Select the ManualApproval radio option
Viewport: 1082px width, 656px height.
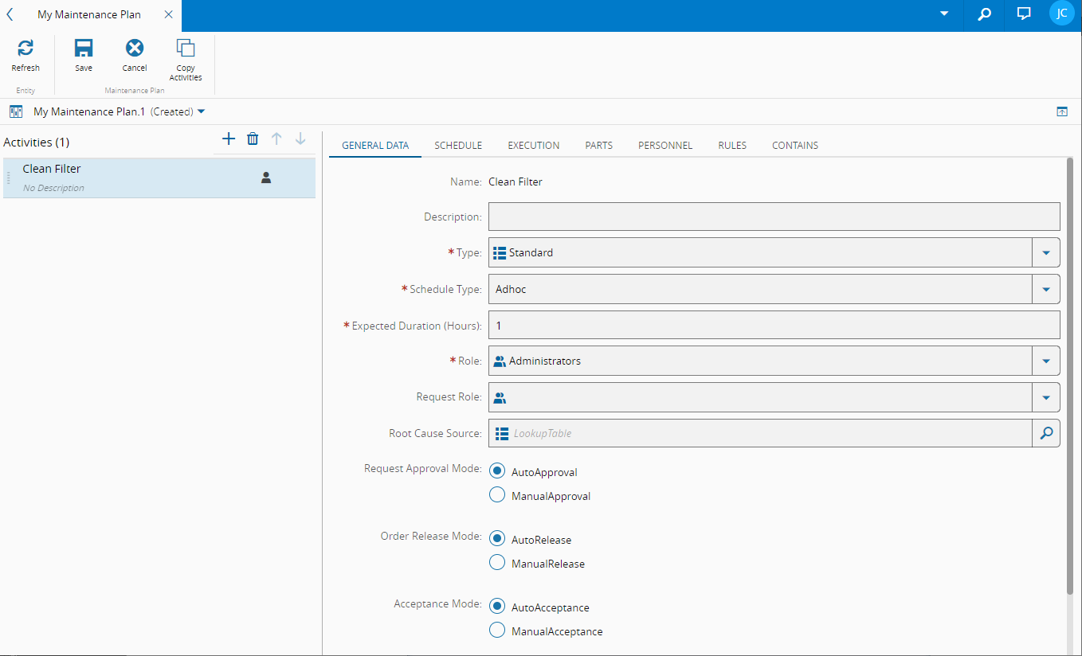click(x=497, y=495)
